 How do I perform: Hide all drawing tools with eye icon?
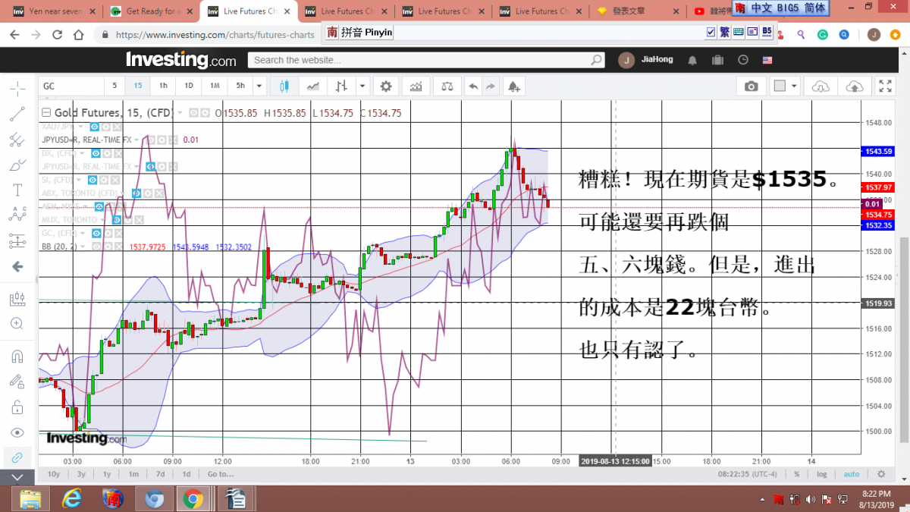tap(17, 432)
